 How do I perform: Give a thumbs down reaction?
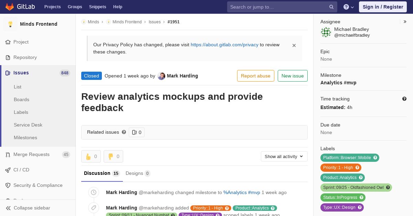pyautogui.click(x=113, y=156)
